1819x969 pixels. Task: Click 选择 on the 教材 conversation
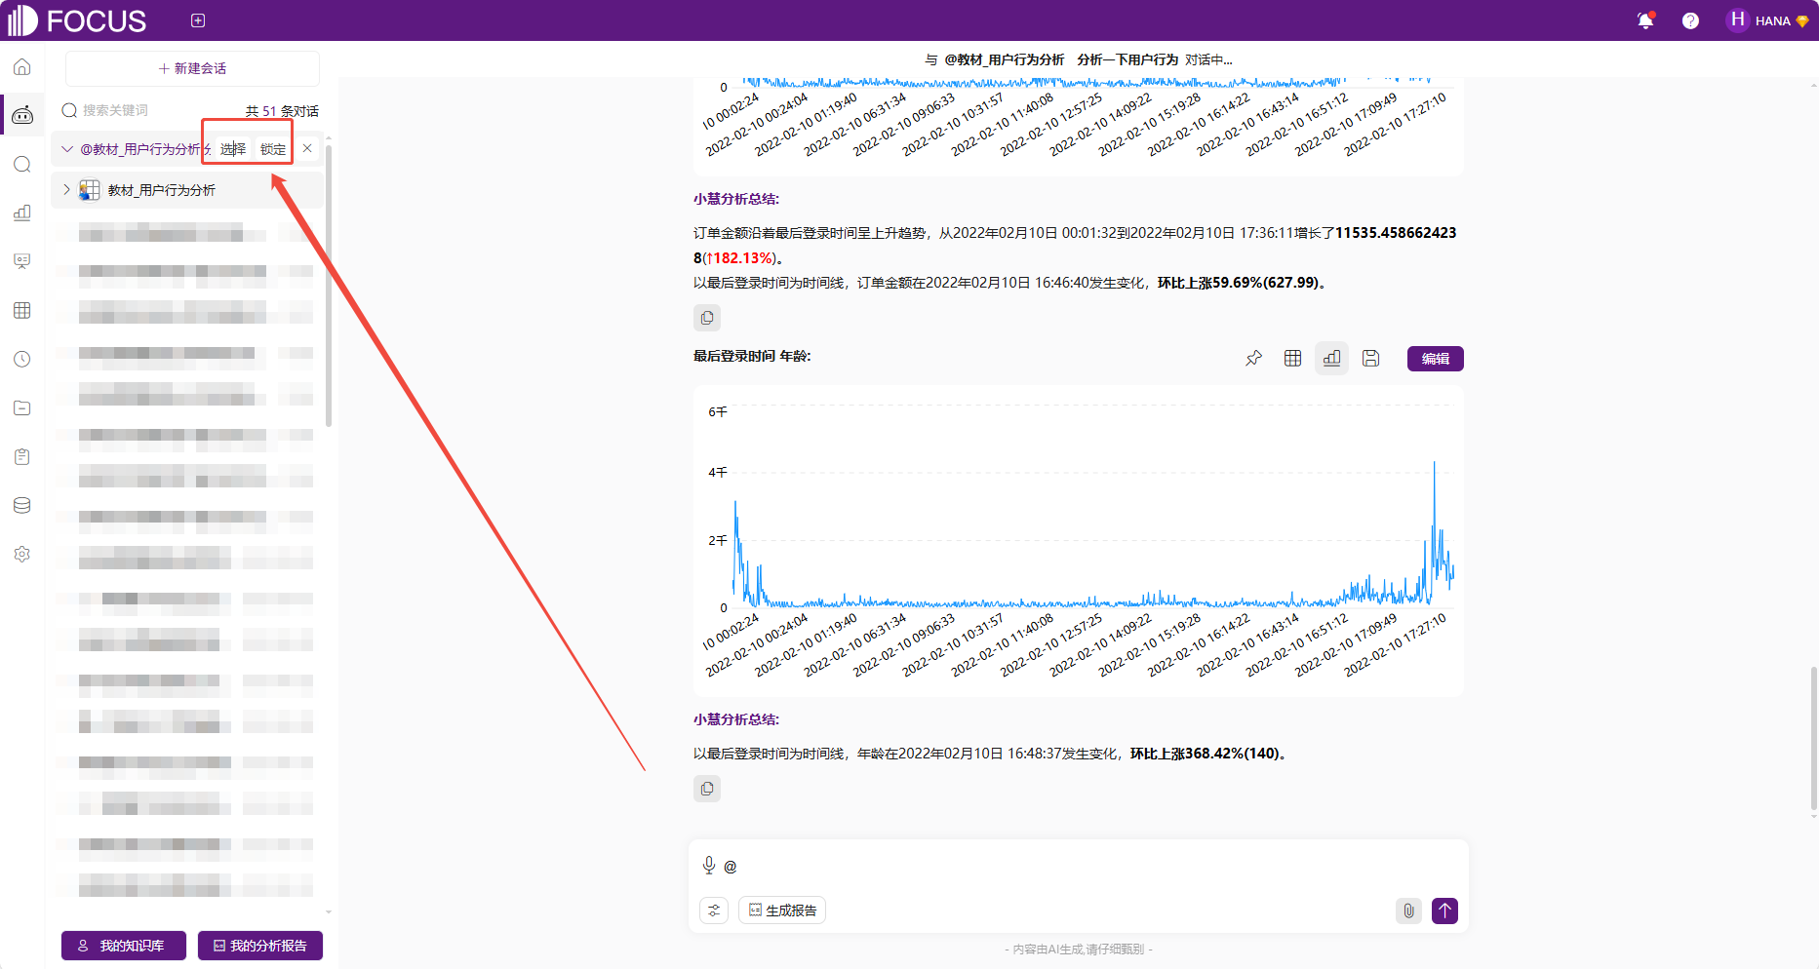pos(233,149)
